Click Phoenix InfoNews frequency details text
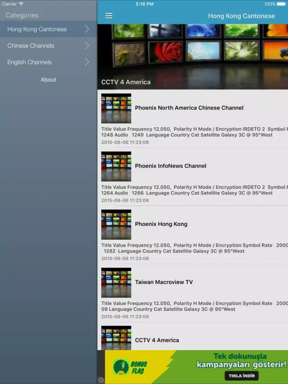This screenshot has height=384, width=288. coord(195,190)
